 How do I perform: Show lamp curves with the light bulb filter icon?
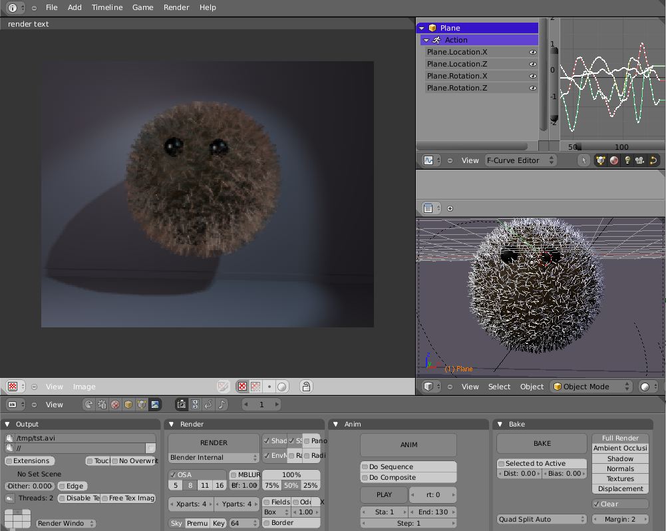click(626, 160)
